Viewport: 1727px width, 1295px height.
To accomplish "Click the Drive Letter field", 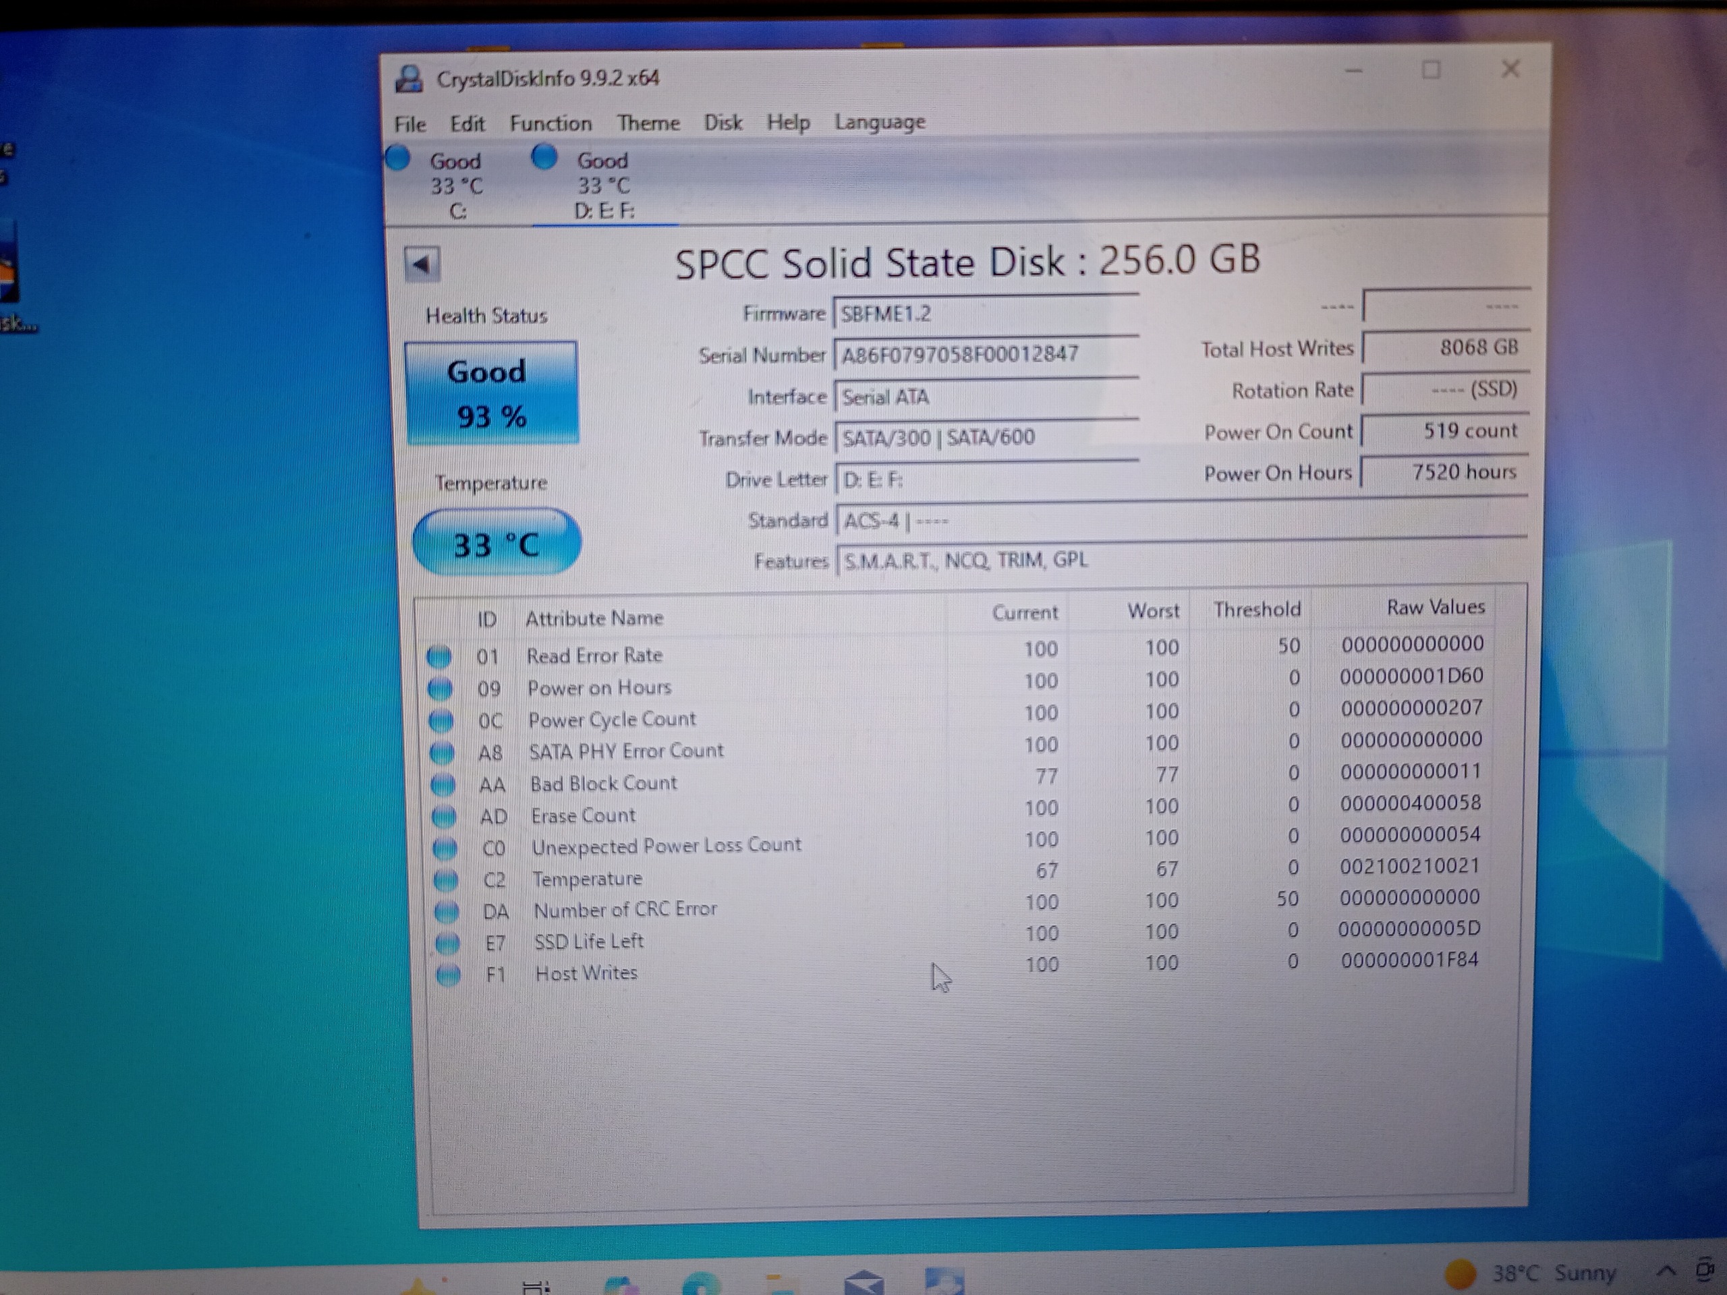I will click(x=987, y=480).
